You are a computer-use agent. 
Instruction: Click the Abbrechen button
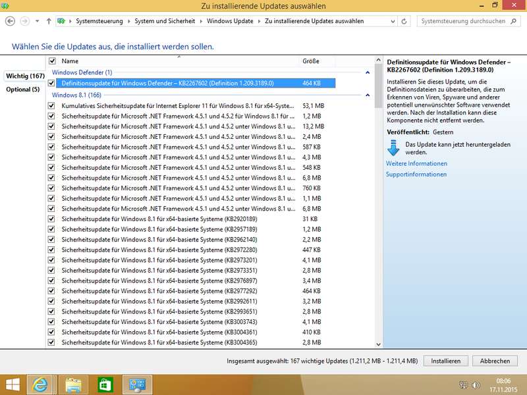pyautogui.click(x=495, y=361)
